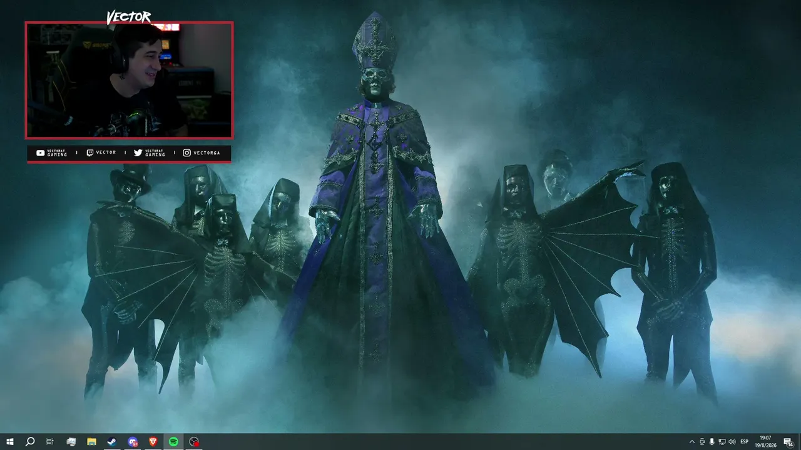Open the volume speaker control
The height and width of the screenshot is (450, 801).
click(x=732, y=441)
